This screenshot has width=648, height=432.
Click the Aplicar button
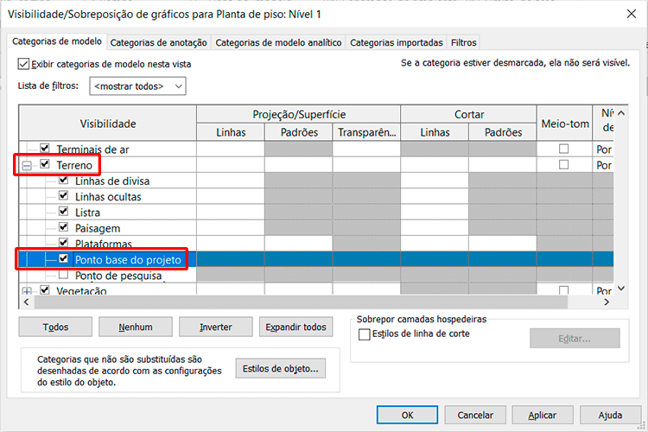543,415
